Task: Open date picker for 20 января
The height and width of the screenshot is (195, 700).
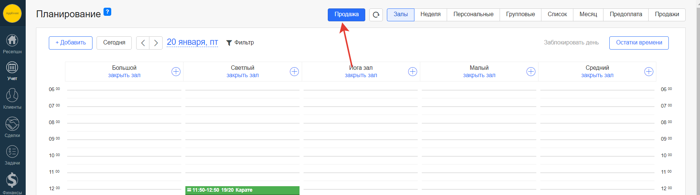Action: [192, 42]
